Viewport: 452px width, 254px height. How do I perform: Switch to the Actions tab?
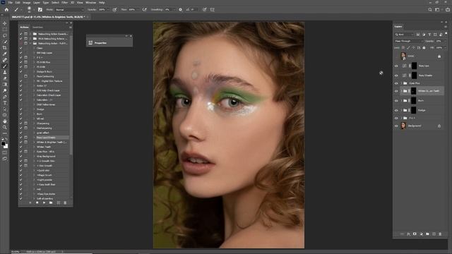[x=24, y=28]
